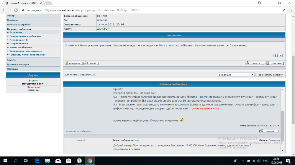Open the folder dropdown showing Входящие
The image size is (295, 165).
coord(236,75)
